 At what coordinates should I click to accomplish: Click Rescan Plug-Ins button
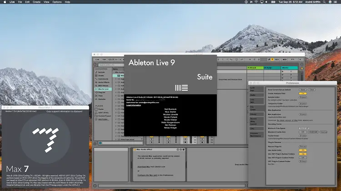[x=302, y=147]
